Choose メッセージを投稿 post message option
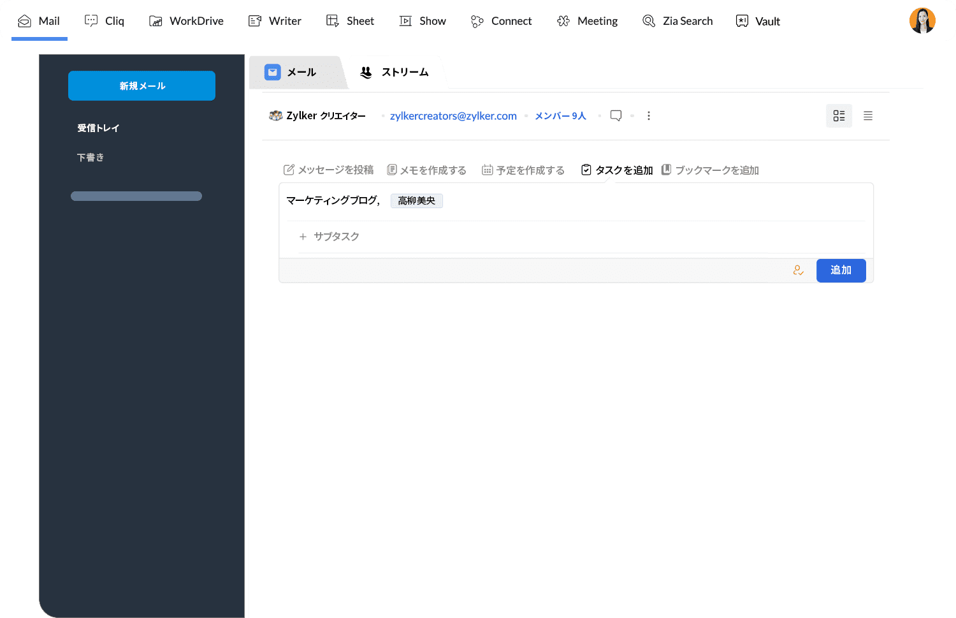Image resolution: width=956 pixels, height=618 pixels. (x=329, y=170)
